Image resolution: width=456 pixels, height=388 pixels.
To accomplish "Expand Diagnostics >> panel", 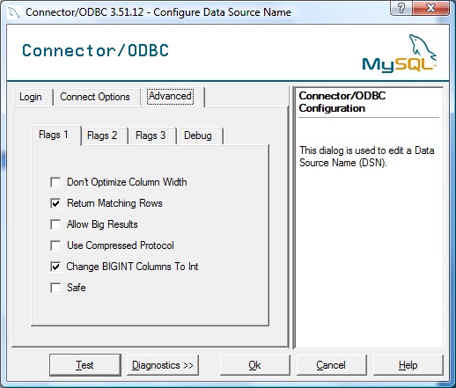I will pyautogui.click(x=163, y=365).
